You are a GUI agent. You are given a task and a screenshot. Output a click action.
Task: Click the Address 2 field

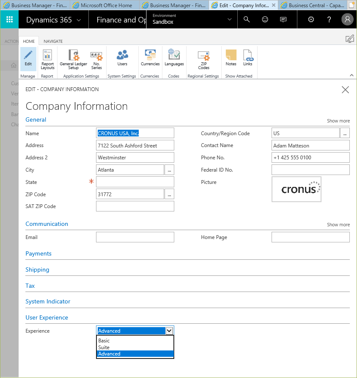pos(135,157)
